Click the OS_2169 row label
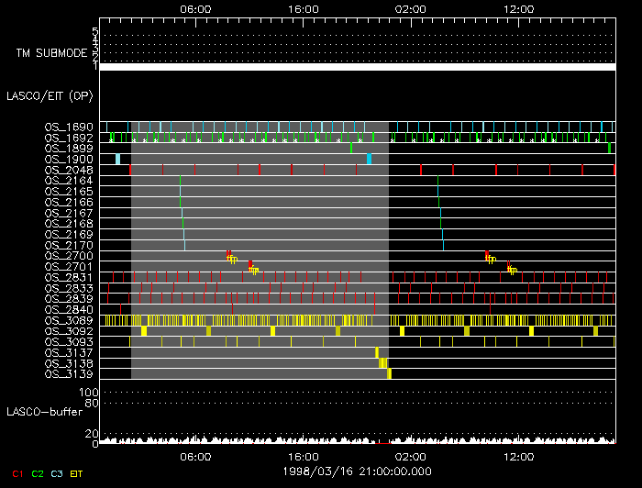642x488 pixels. (x=69, y=235)
